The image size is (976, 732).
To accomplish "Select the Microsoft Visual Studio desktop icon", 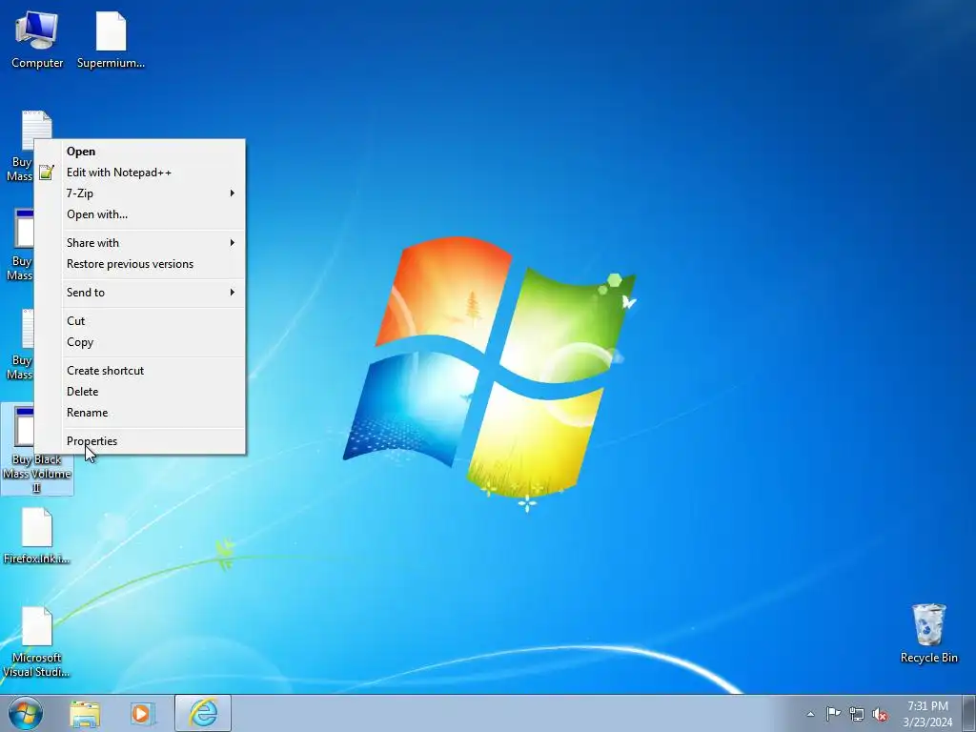I will click(37, 641).
